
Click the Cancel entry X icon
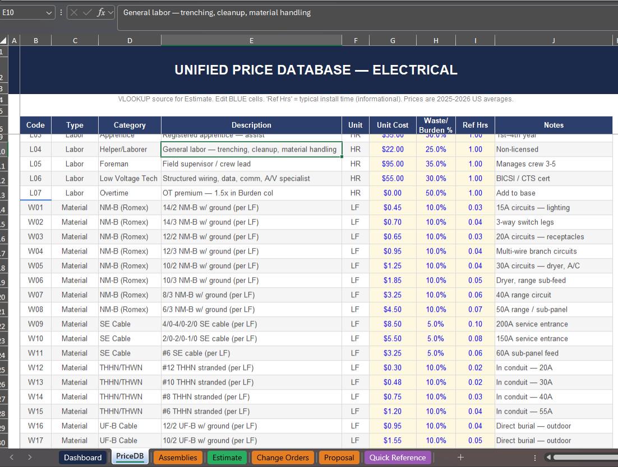click(73, 12)
